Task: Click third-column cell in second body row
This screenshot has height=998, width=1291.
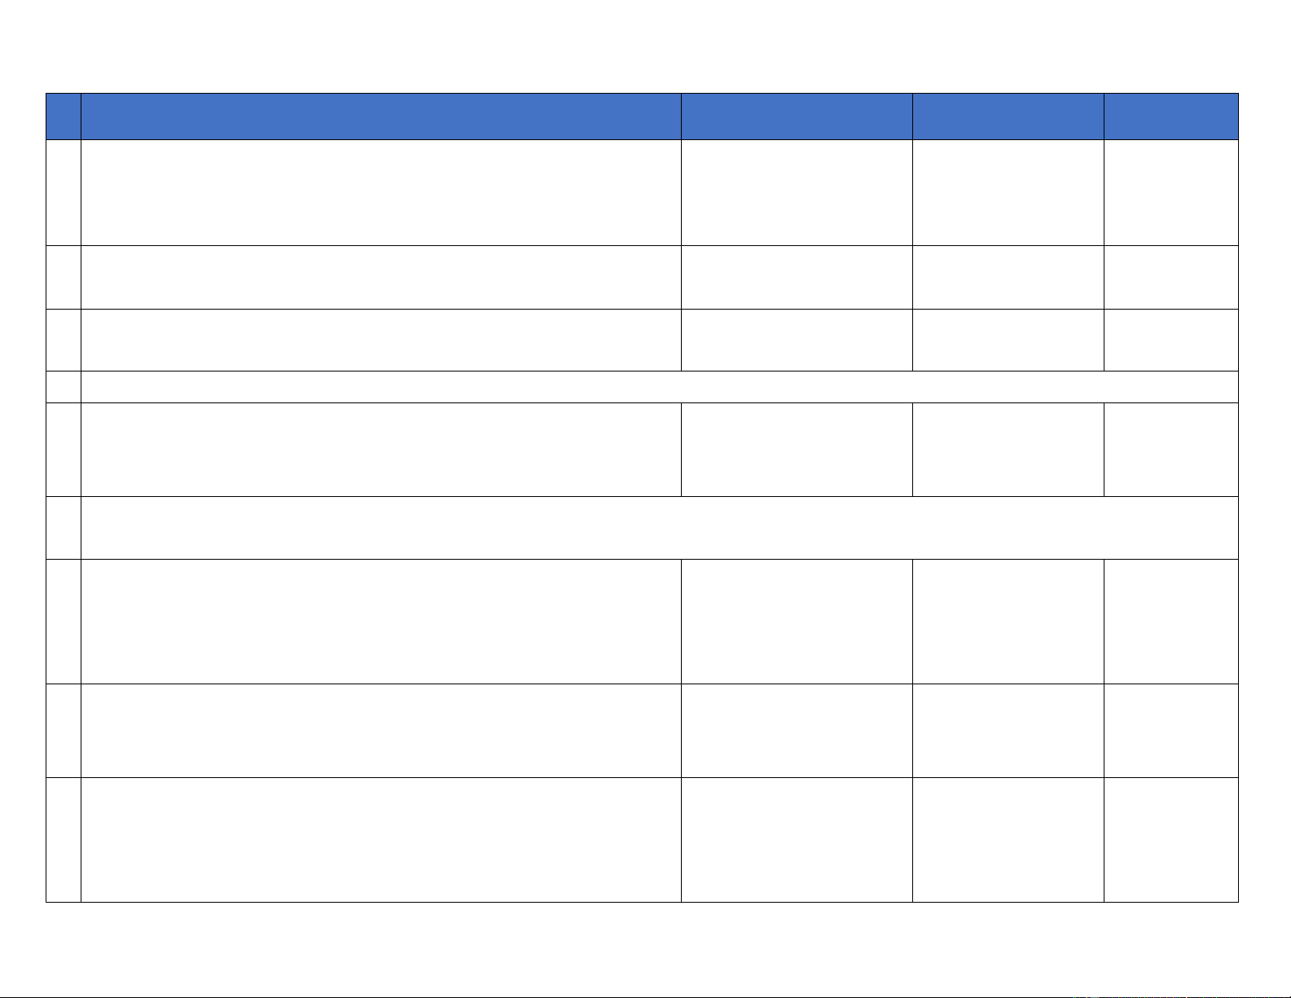Action: [797, 277]
